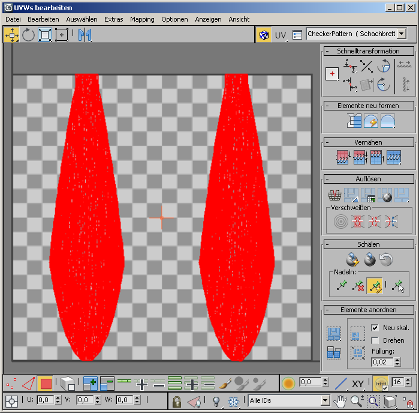
Task: Click the Flatten by Material ID sphere icon
Action: 385,195
